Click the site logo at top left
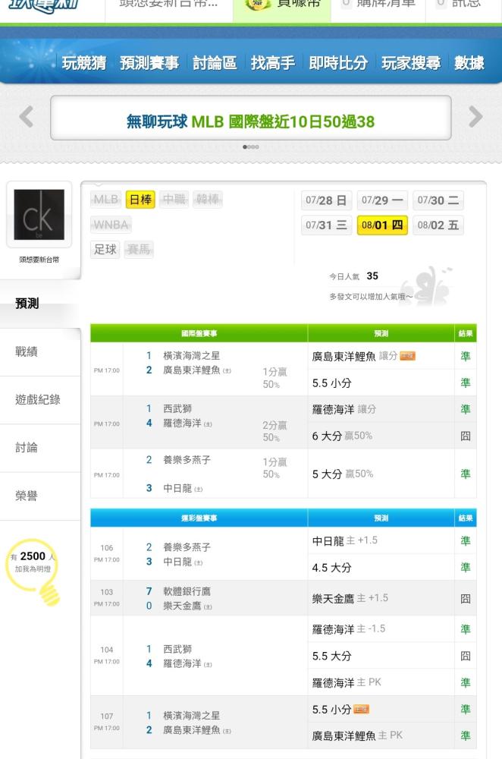Viewport: 502px width, 759px height. coord(43,6)
